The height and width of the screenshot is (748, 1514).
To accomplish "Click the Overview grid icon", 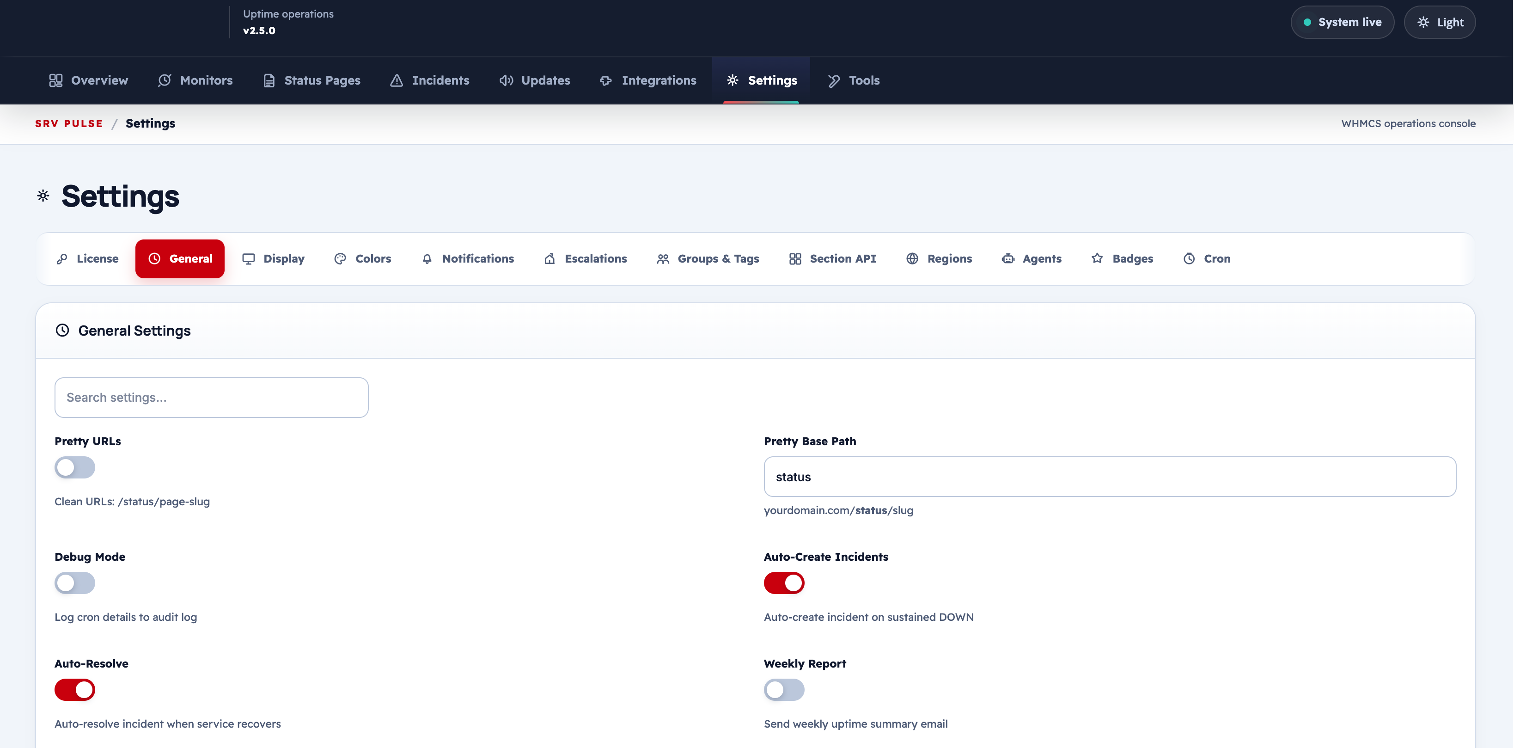I will pyautogui.click(x=56, y=80).
